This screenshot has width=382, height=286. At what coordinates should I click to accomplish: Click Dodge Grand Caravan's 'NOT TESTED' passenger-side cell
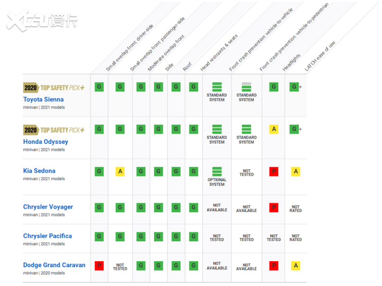click(120, 267)
